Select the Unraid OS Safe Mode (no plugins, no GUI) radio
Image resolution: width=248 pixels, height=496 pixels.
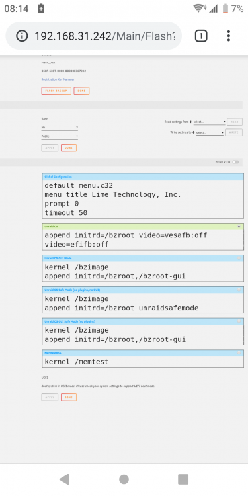[x=239, y=290]
